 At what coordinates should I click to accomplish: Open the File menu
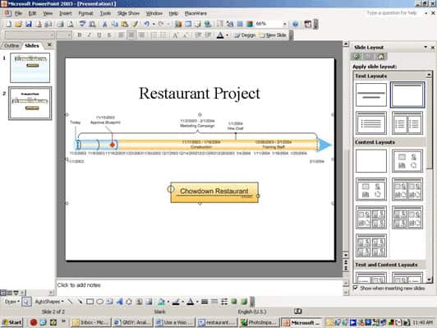tap(18, 13)
